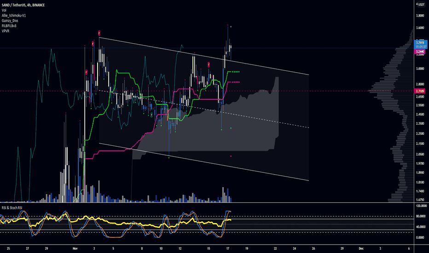Click the 2.4500 price axis tick
The height and width of the screenshot is (253, 429).
coord(420,115)
